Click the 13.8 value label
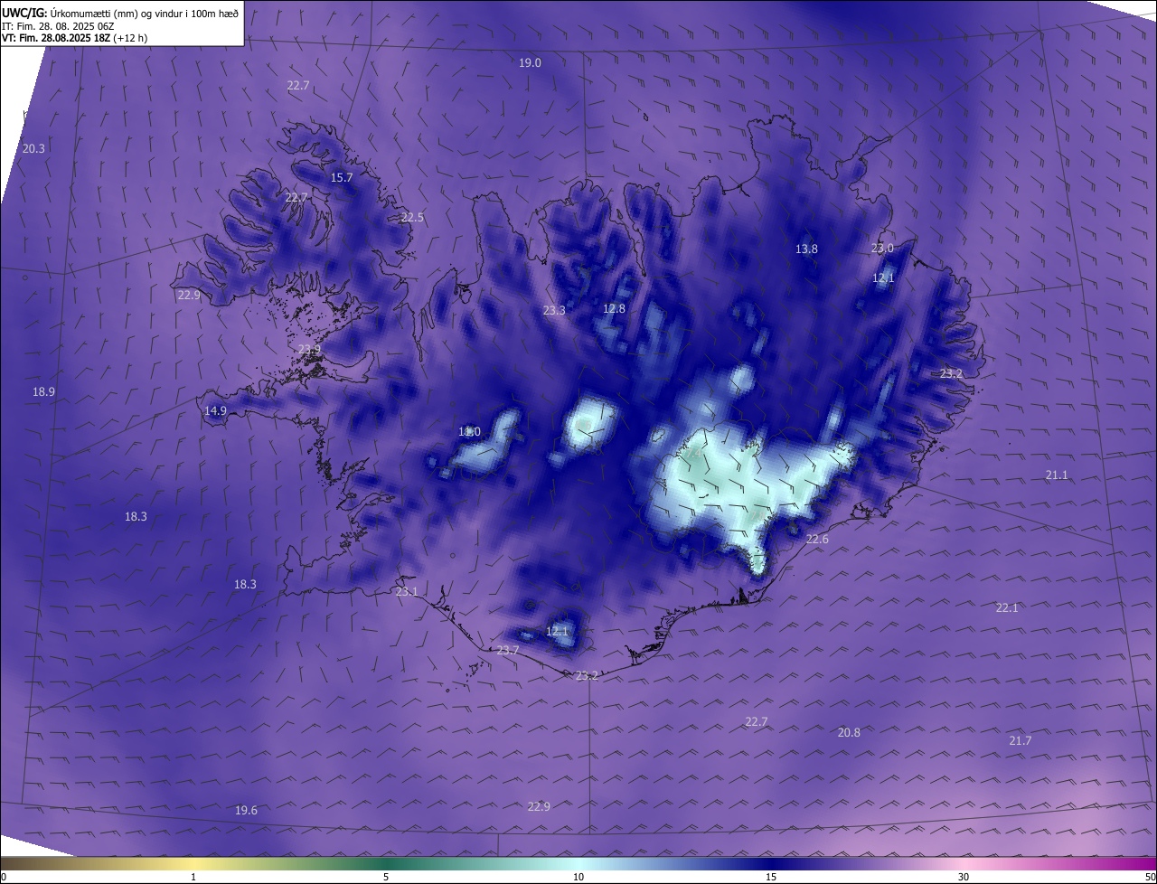Image resolution: width=1157 pixels, height=884 pixels. click(806, 249)
